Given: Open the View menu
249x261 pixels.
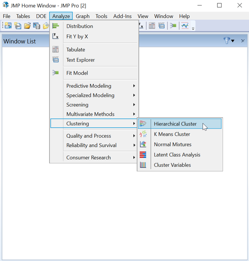Looking at the screenshot, I should [x=143, y=16].
